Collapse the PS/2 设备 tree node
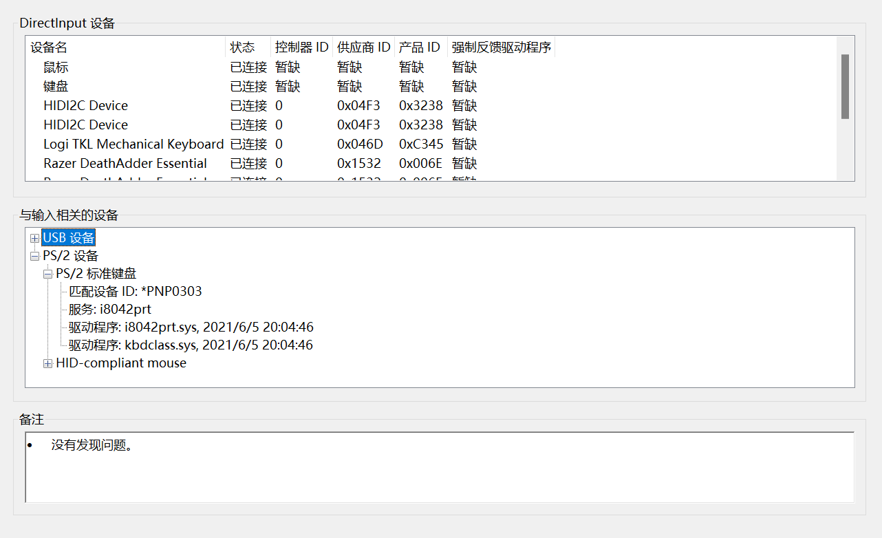 (34, 256)
